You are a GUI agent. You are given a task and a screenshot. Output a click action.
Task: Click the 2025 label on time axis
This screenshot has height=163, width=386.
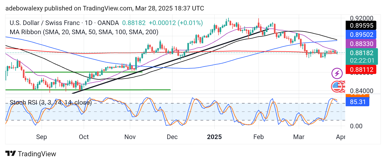(x=215, y=137)
